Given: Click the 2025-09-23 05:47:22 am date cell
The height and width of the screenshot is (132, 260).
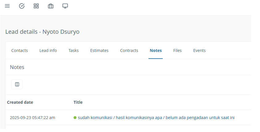Looking at the screenshot, I should click(32, 118).
